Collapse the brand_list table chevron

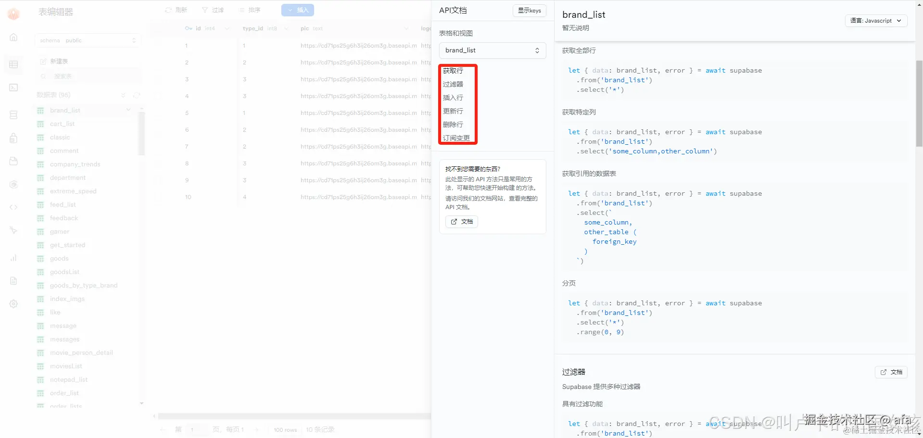coord(128,110)
